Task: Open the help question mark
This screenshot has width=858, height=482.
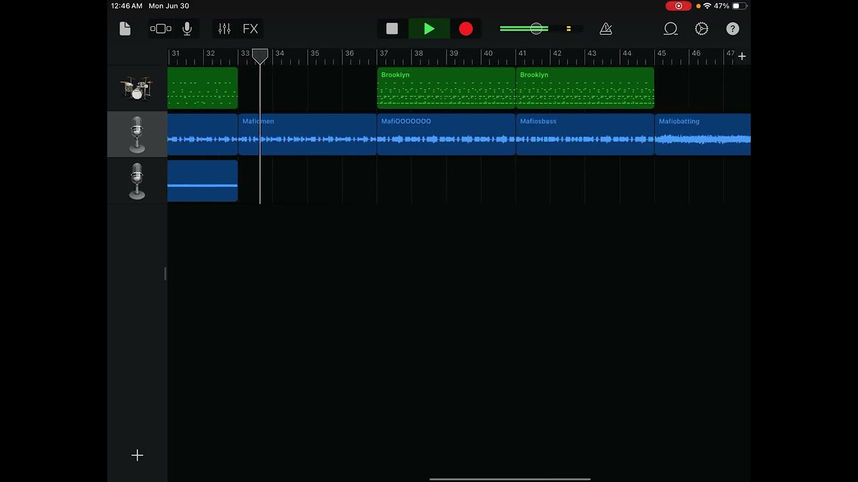Action: click(733, 29)
